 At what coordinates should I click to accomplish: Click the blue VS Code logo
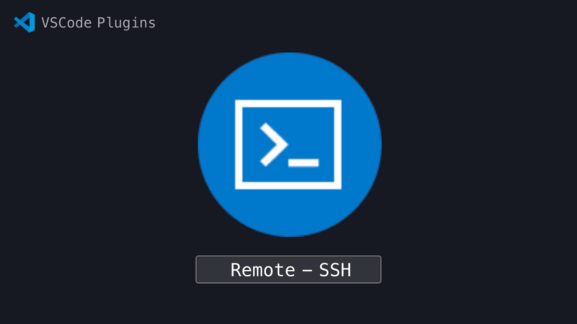click(24, 22)
